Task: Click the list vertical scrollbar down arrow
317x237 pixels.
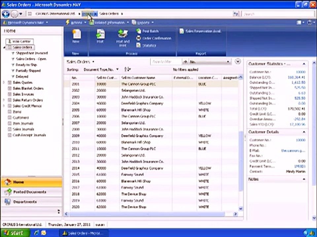Action: [x=241, y=209]
